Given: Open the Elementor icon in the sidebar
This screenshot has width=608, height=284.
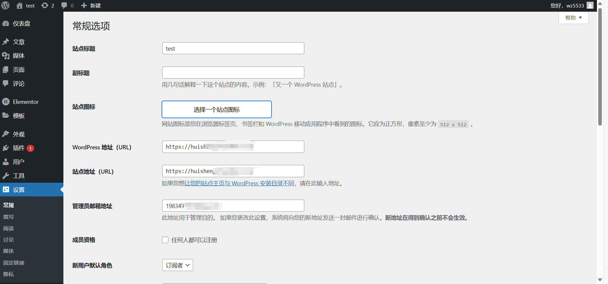Looking at the screenshot, I should (6, 102).
